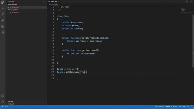Click line number 9 in gutter
Image resolution: width=194 pixels, height=109 pixels.
[53, 16]
